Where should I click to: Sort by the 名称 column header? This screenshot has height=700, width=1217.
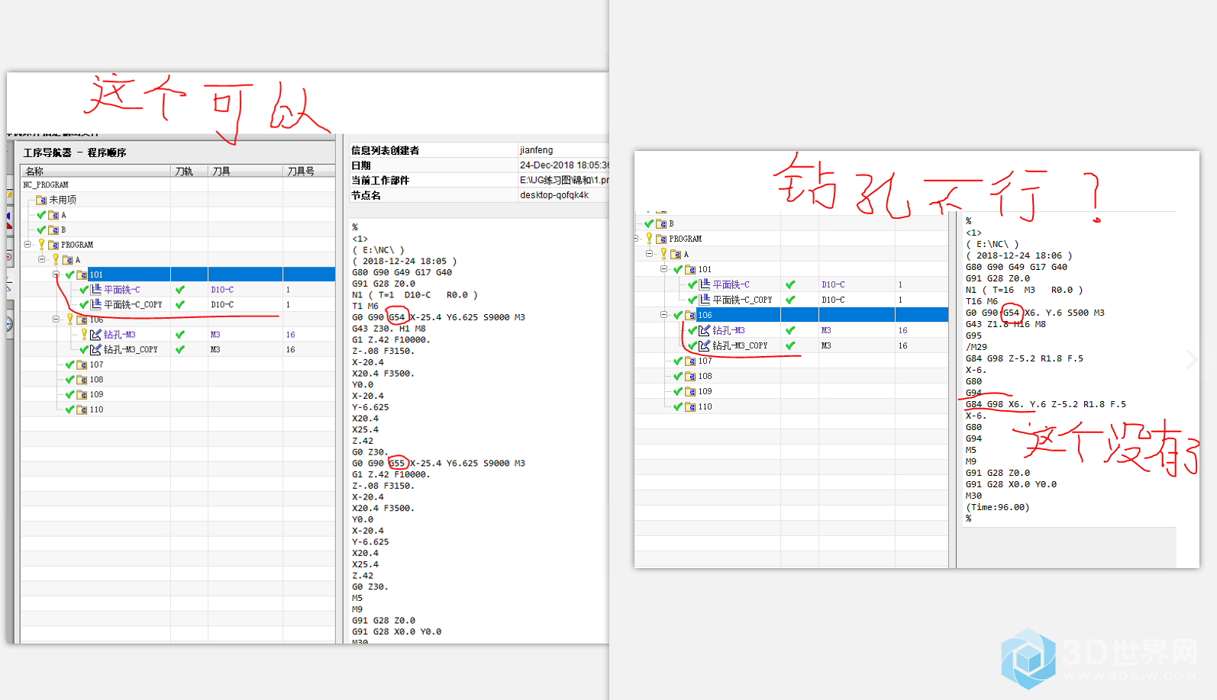coord(95,171)
